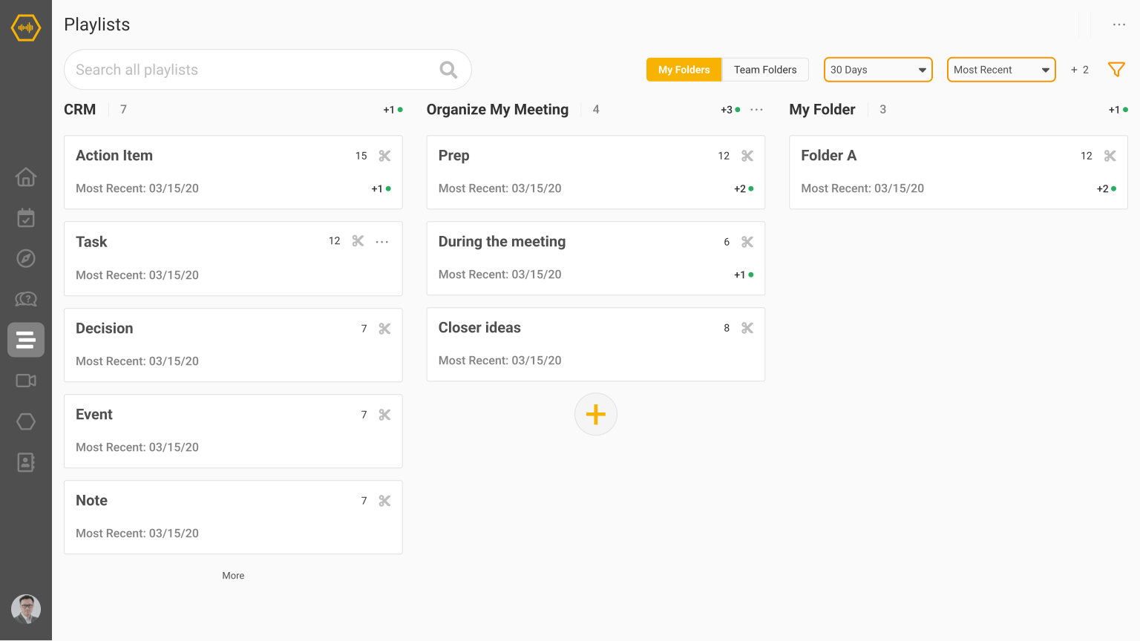Open the Home icon in sidebar
This screenshot has height=641, width=1140.
pyautogui.click(x=26, y=177)
